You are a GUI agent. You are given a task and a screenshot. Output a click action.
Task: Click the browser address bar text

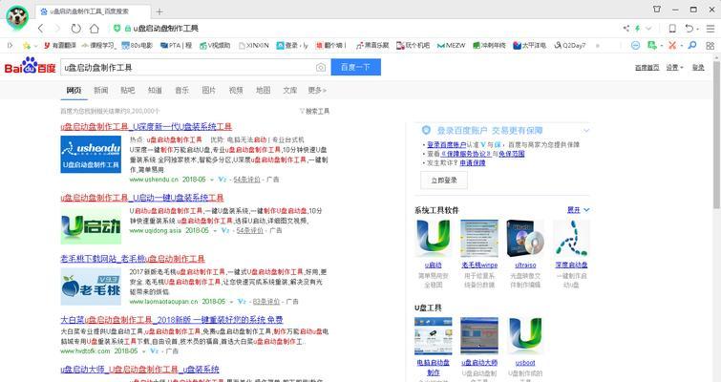pyautogui.click(x=166, y=29)
